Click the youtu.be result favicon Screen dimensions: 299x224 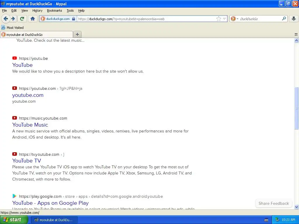click(x=15, y=58)
